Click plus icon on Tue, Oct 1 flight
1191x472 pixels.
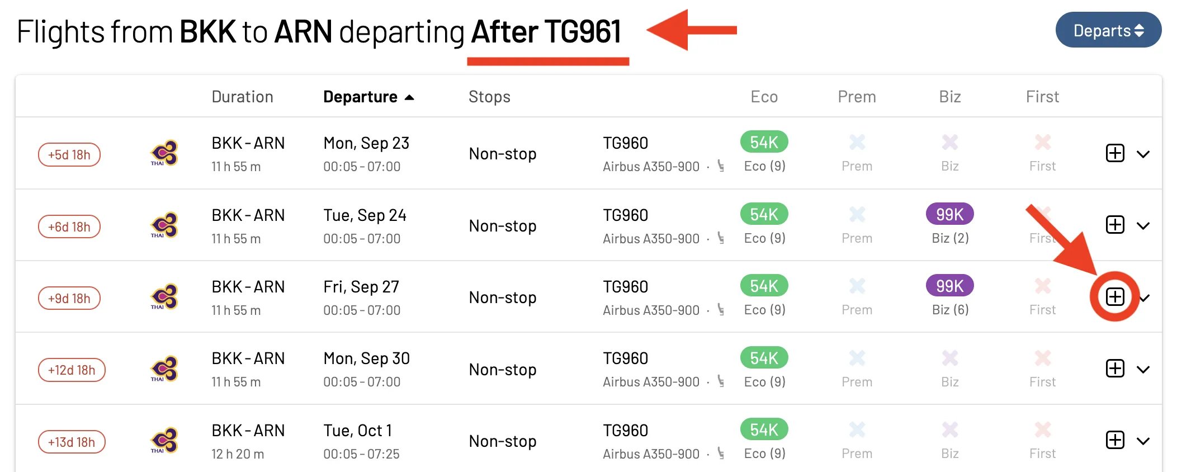coord(1115,440)
